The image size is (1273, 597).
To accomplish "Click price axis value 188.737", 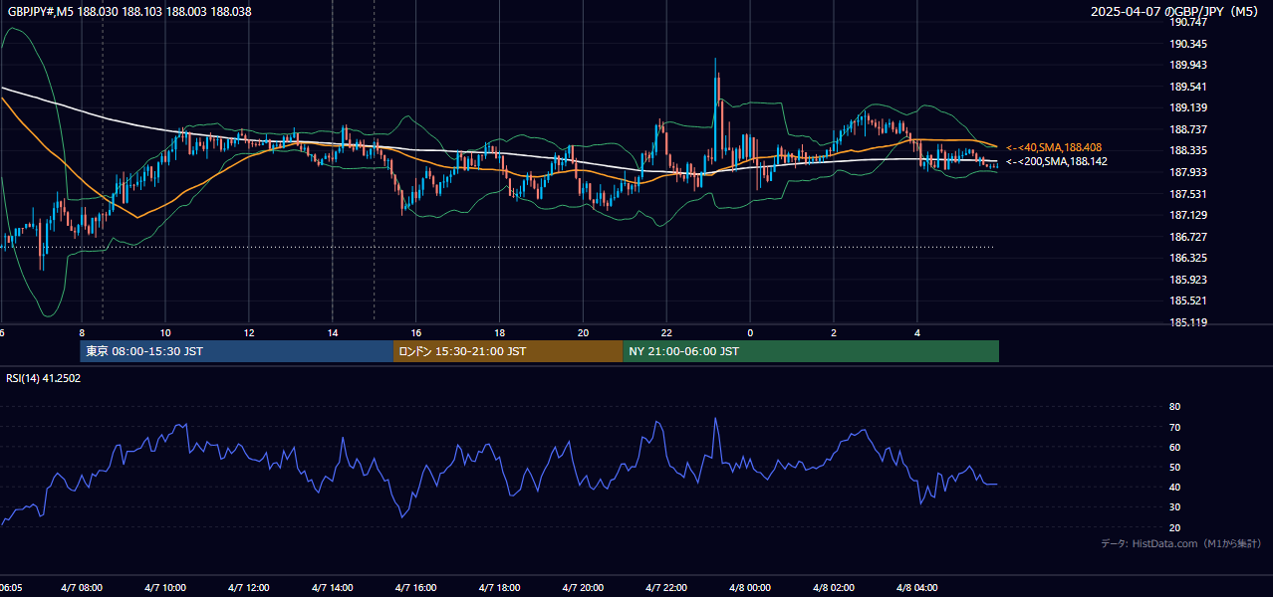I will point(1189,129).
